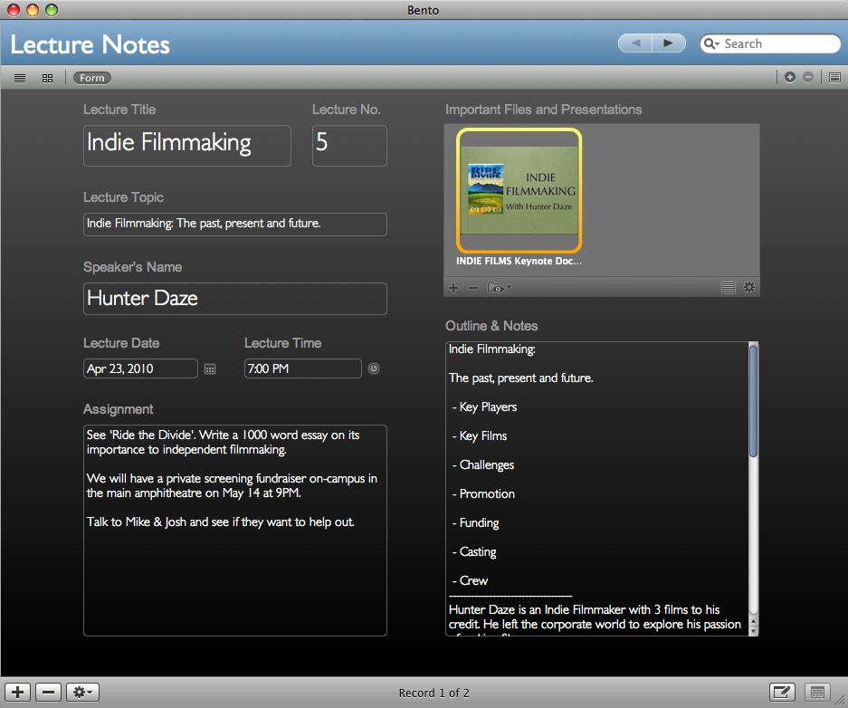
Task: Switch to grid view icon
Action: click(x=47, y=79)
